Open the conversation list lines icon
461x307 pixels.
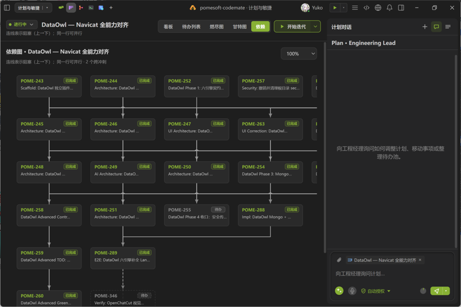448,27
